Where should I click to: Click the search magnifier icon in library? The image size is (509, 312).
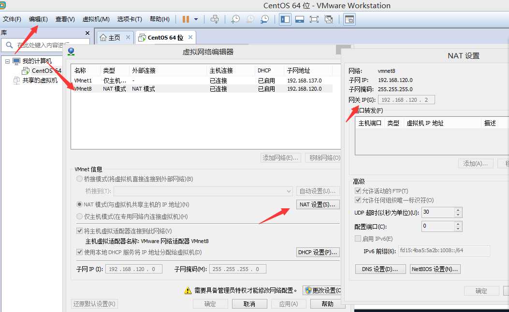pos(9,45)
